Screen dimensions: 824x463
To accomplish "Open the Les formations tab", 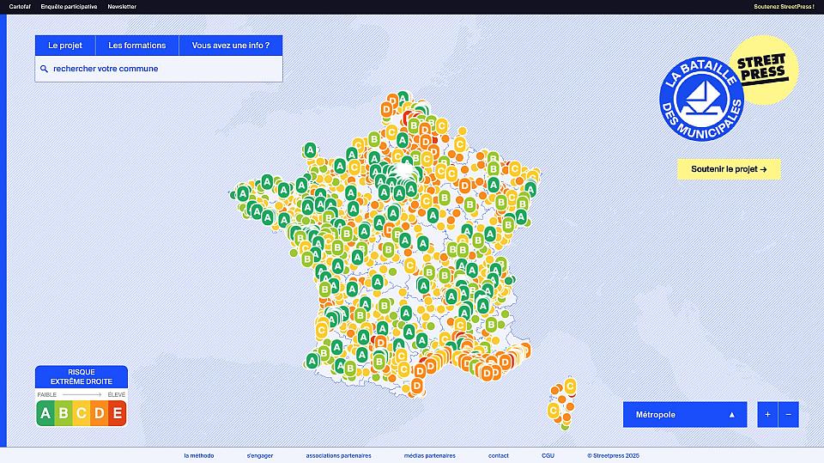I will pos(137,46).
